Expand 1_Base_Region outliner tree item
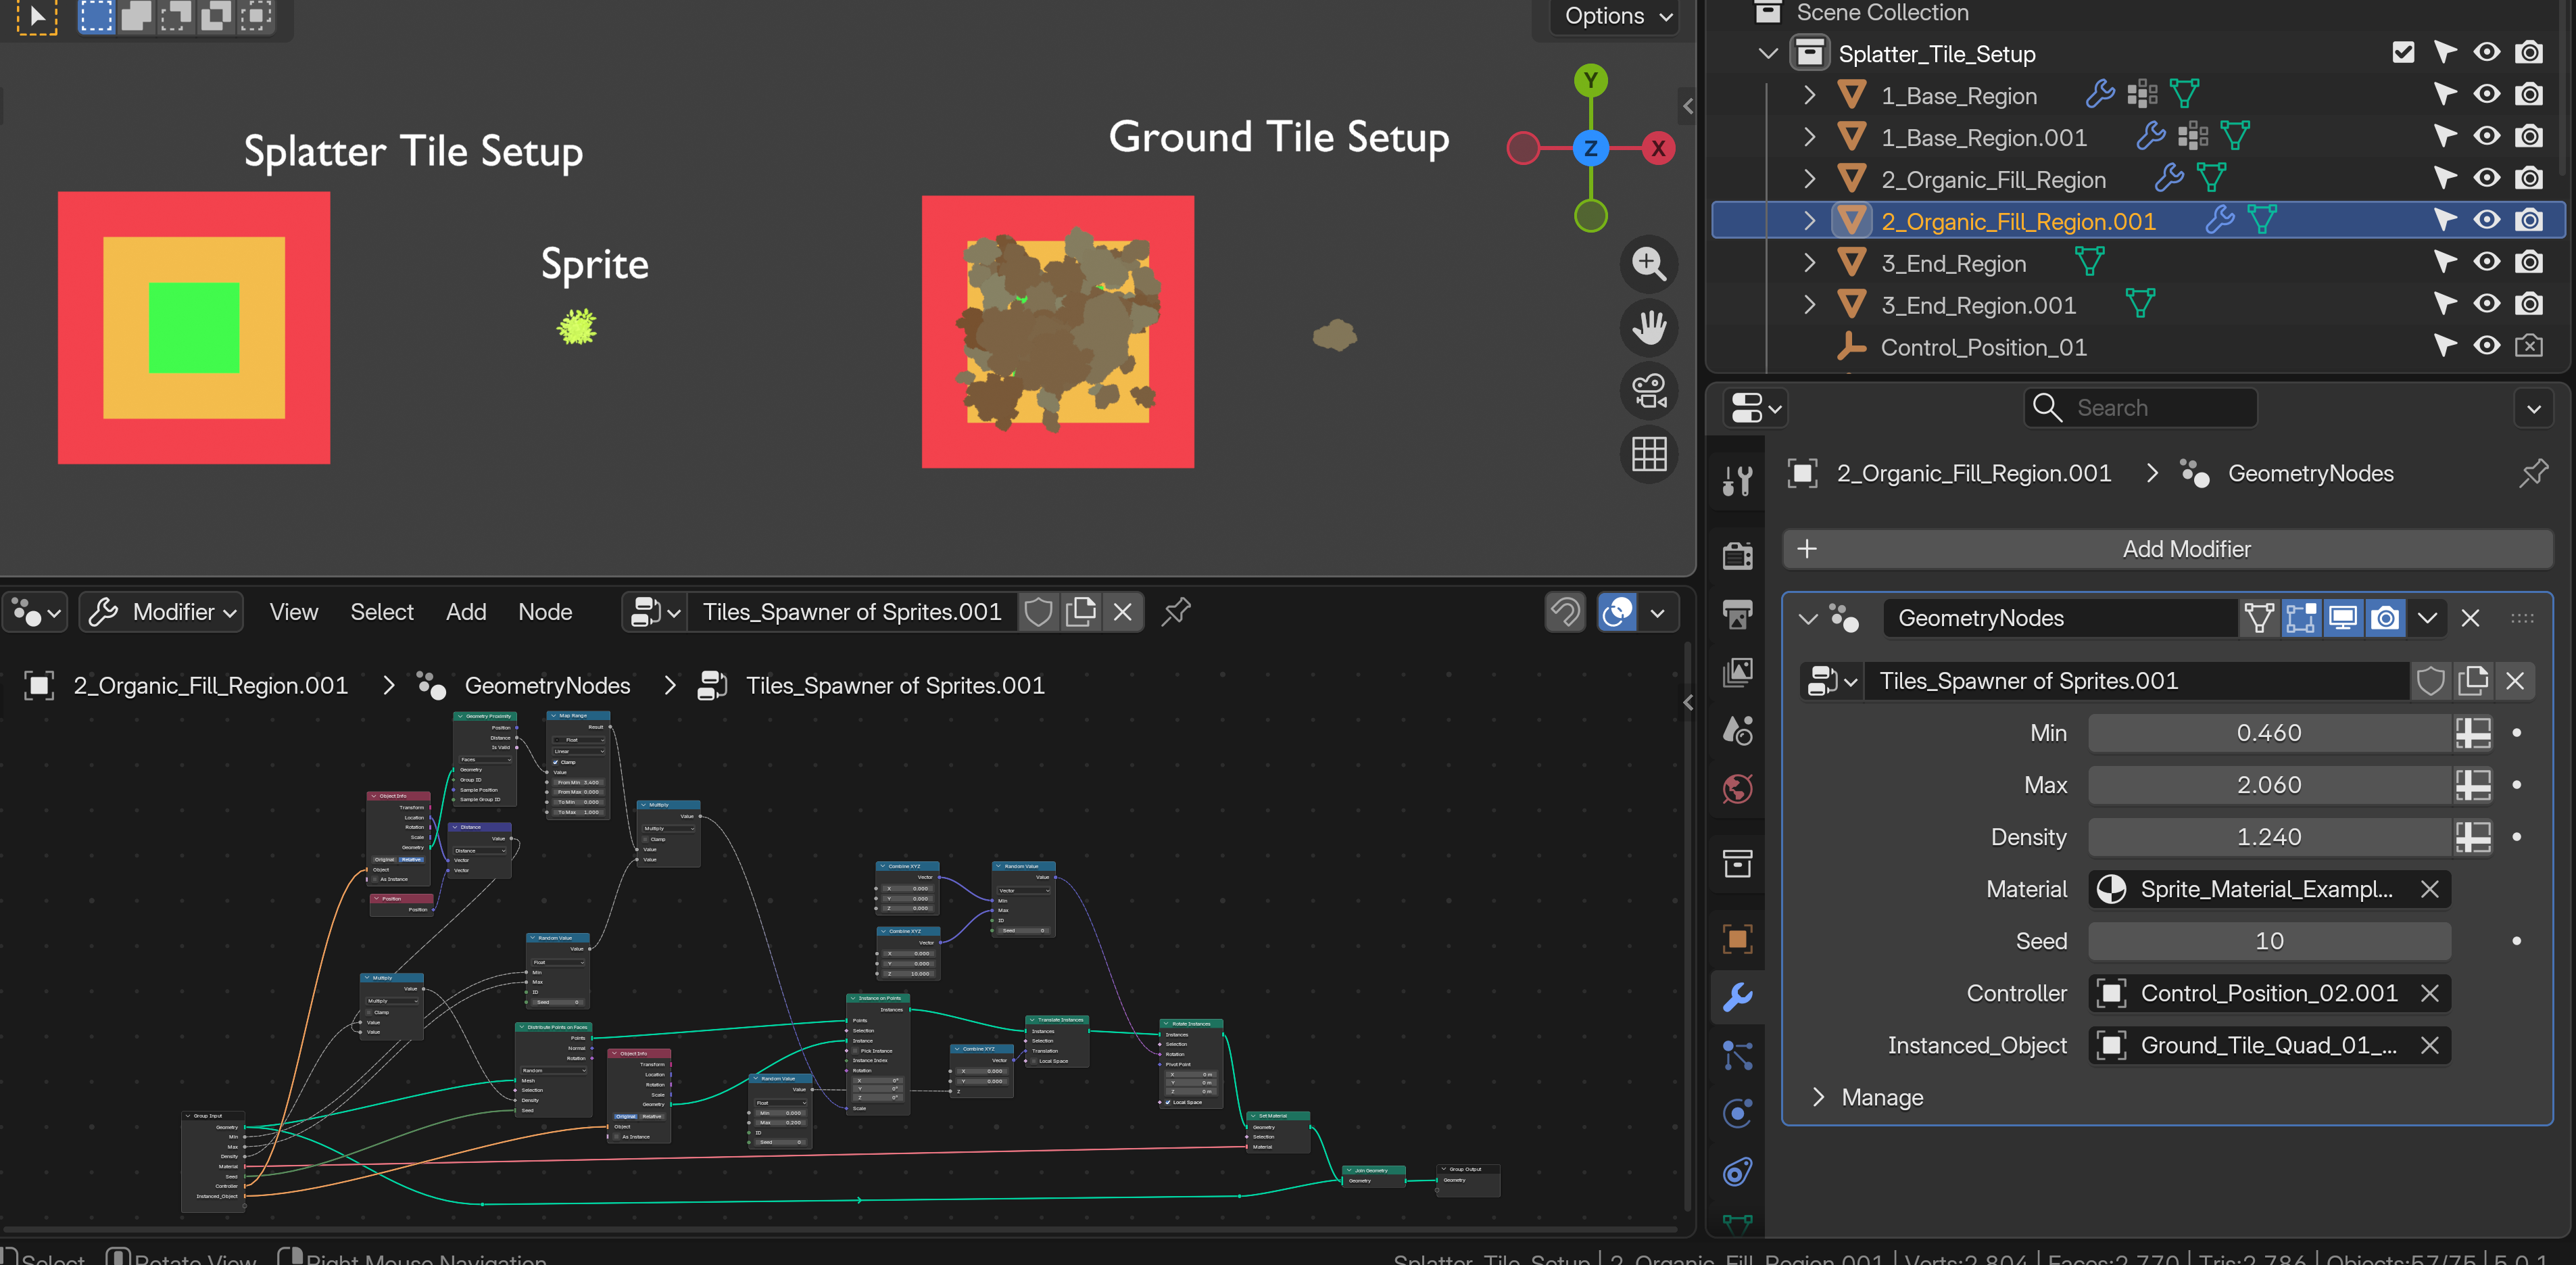Viewport: 2576px width, 1265px height. coord(1809,96)
